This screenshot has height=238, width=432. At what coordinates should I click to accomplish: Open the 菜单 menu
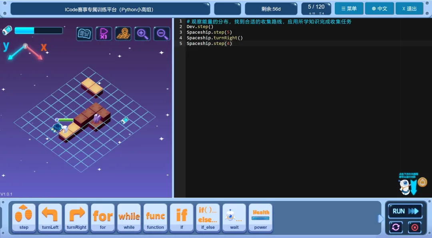349,9
